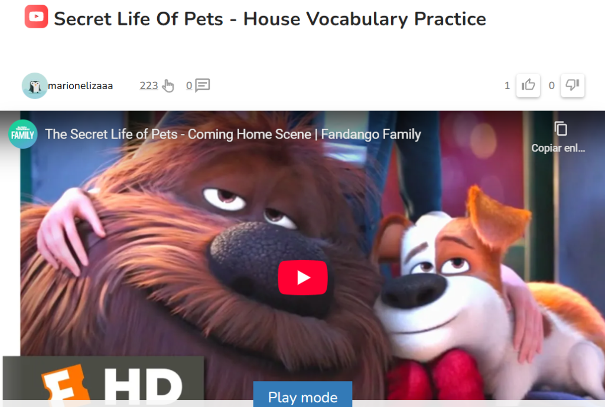Screen dimensions: 605x407
Task: Click the copy link icon on the video
Action: (x=561, y=129)
